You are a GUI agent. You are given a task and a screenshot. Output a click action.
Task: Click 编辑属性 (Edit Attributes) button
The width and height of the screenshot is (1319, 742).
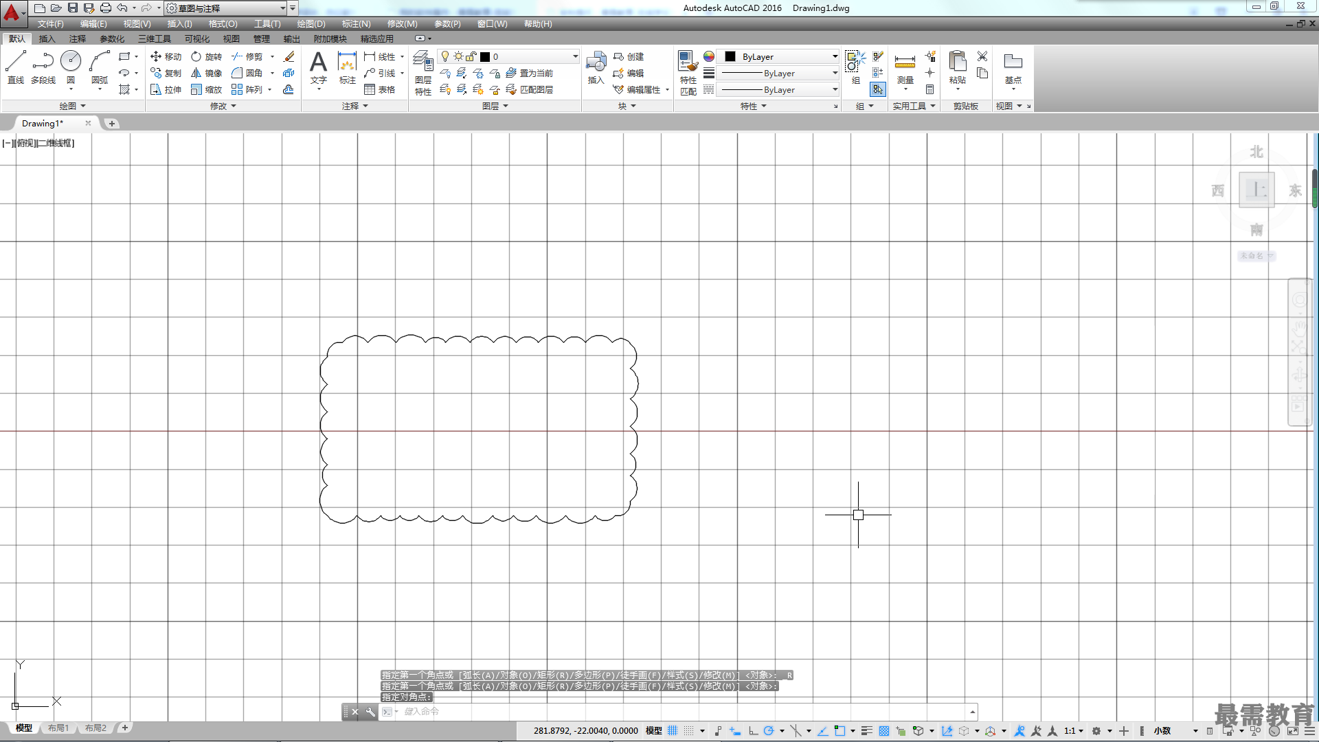click(x=637, y=89)
